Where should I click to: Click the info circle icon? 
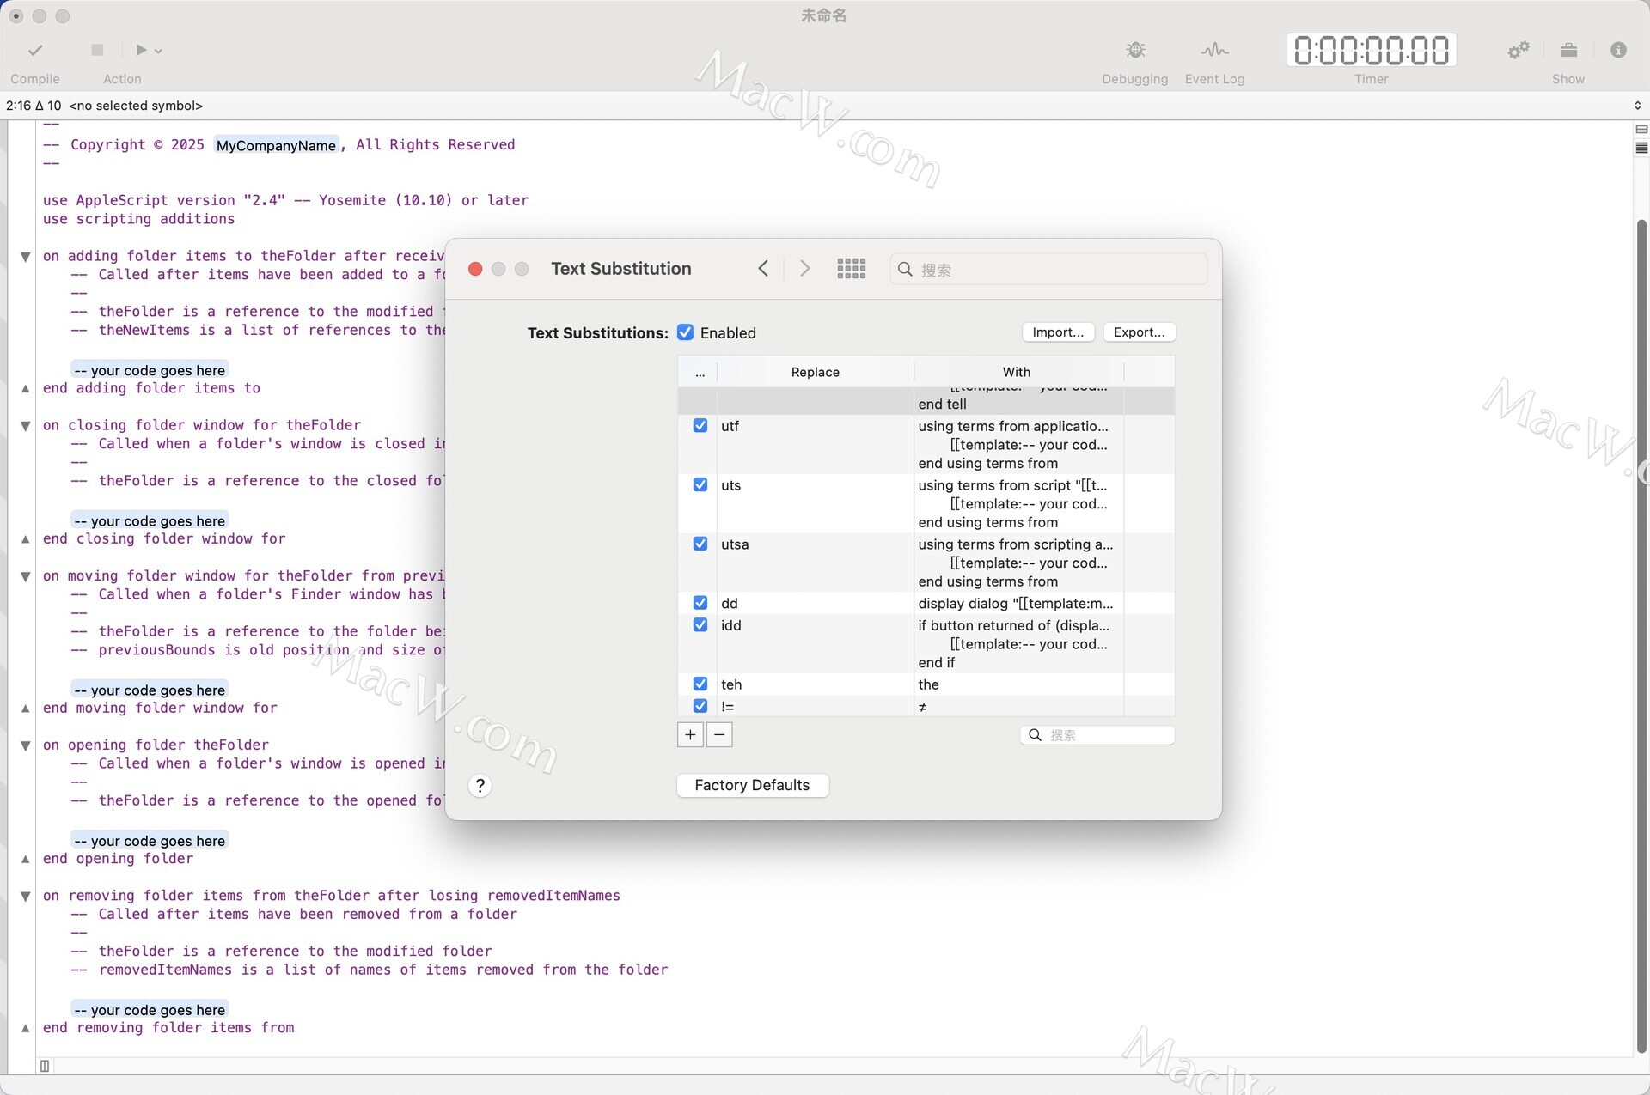point(1618,50)
